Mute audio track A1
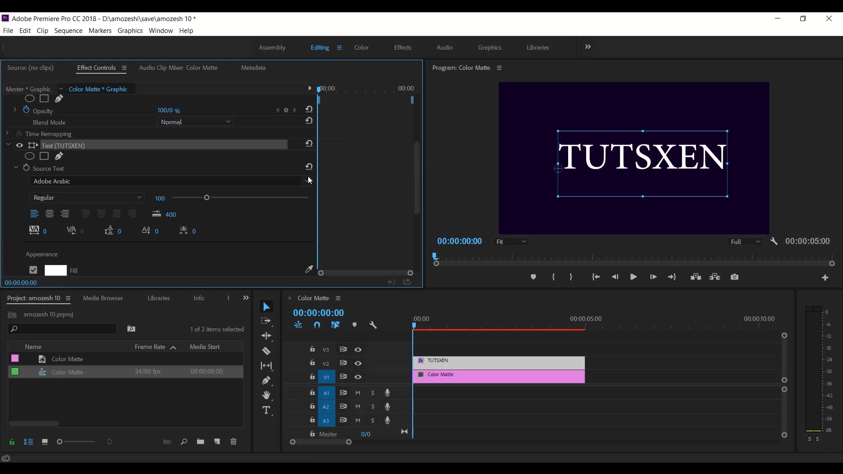This screenshot has height=474, width=843. coord(358,393)
